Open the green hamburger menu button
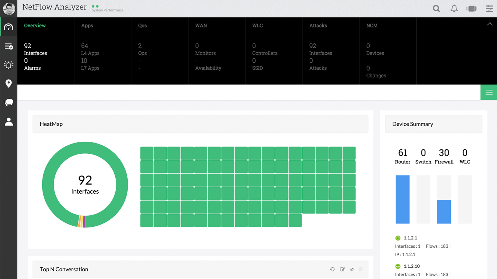 (x=489, y=92)
